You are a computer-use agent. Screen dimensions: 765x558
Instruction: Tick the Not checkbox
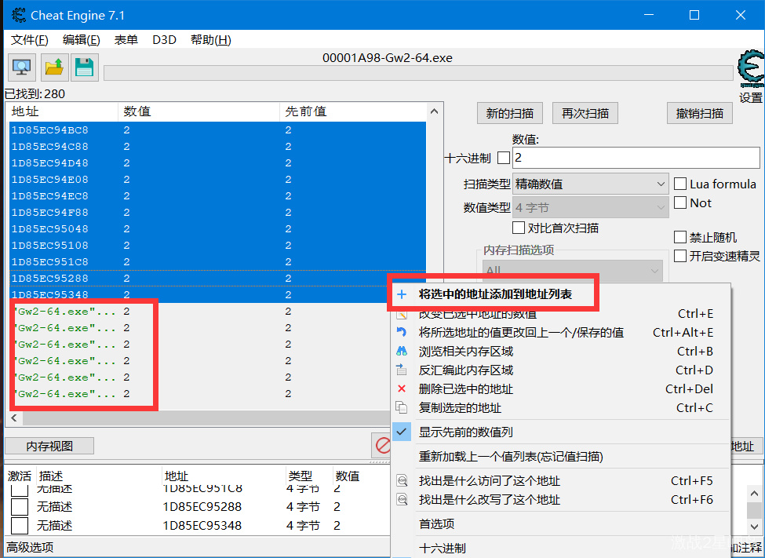pyautogui.click(x=680, y=202)
